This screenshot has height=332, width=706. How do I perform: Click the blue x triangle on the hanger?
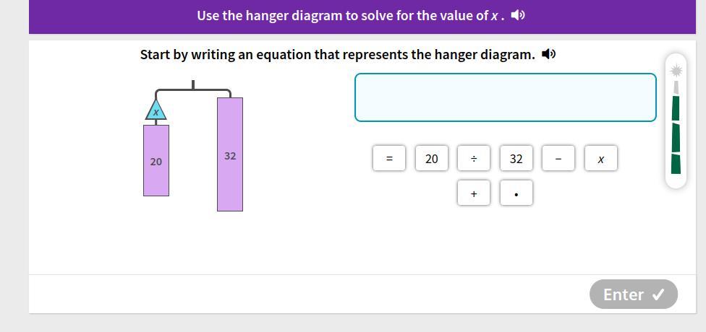point(156,110)
